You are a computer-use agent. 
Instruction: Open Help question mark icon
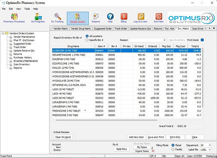point(110,16)
